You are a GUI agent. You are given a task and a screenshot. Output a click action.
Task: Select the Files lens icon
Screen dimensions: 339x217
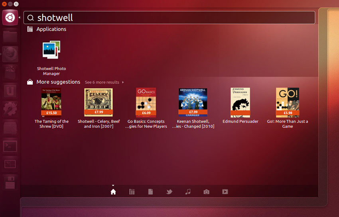[150, 192]
